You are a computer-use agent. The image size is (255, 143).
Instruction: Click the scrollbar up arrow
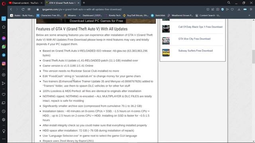click(253, 20)
